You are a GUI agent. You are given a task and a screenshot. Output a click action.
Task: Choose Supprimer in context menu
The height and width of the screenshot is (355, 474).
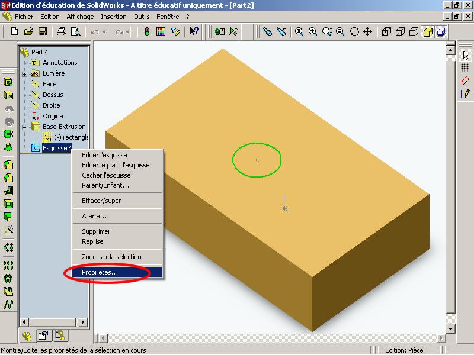[117, 231]
